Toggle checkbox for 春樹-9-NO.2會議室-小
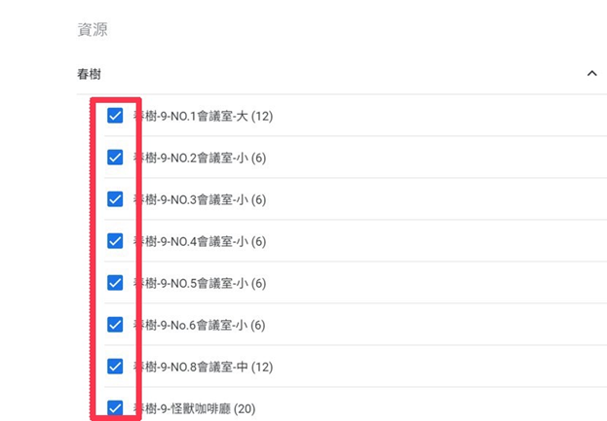The height and width of the screenshot is (421, 607). point(115,158)
